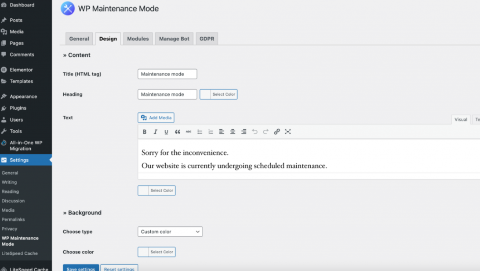Align text right in the editor
480x271 pixels.
tap(244, 132)
